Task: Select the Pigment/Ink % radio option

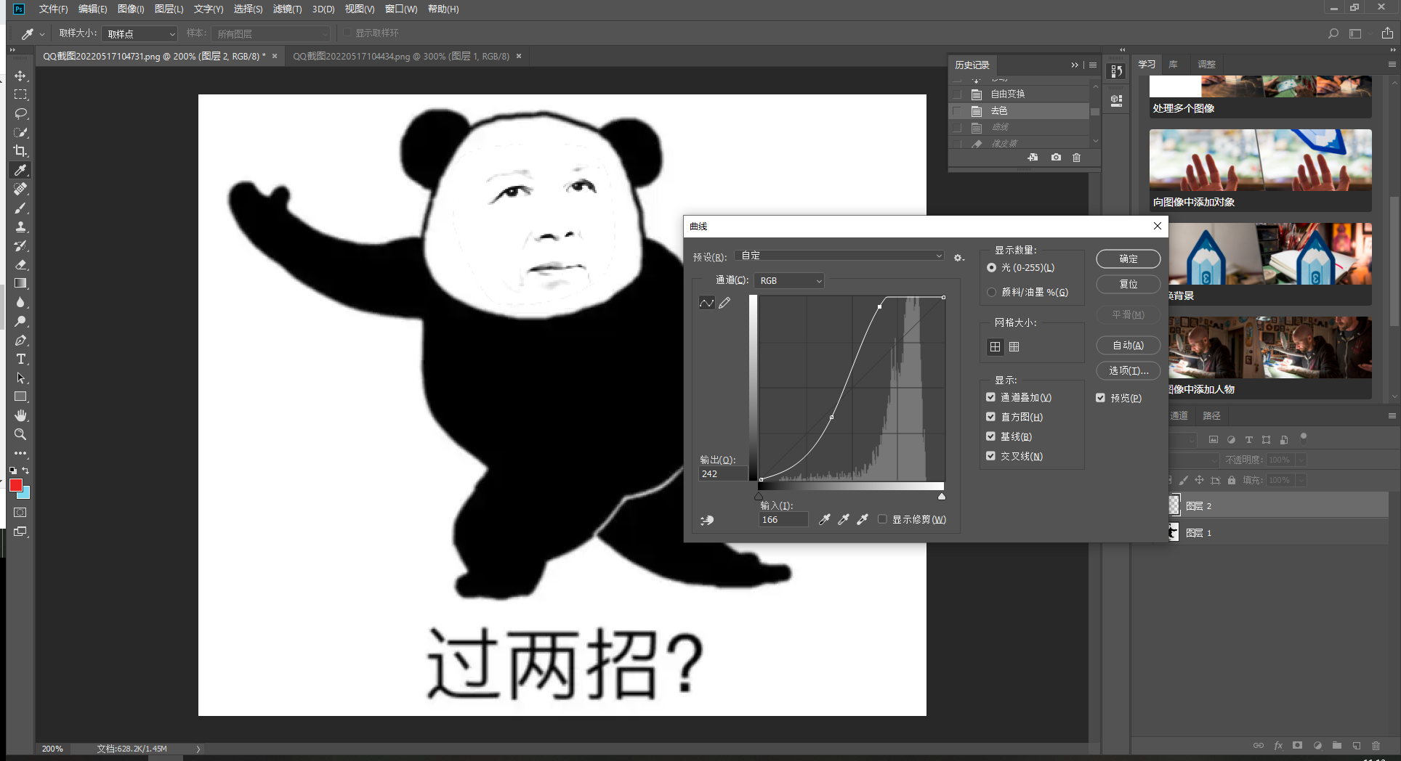Action: (991, 292)
